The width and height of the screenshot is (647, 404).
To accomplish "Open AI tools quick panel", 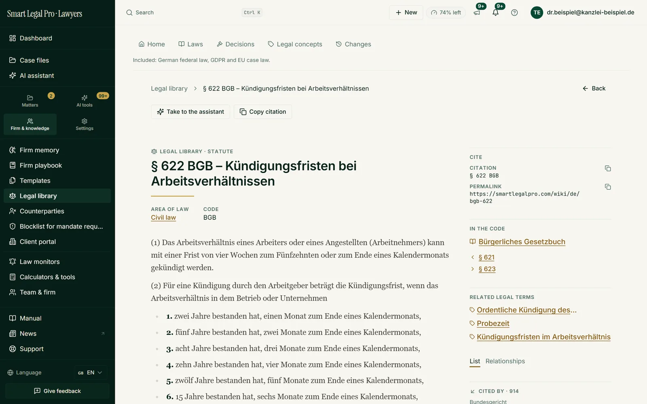I will pyautogui.click(x=85, y=101).
